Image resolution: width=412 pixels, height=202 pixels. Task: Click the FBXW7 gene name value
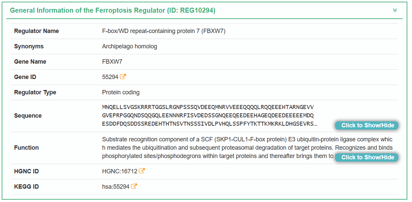click(112, 62)
